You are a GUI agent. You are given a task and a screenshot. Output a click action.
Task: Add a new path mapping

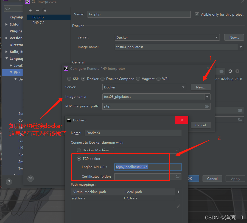(x=179, y=192)
